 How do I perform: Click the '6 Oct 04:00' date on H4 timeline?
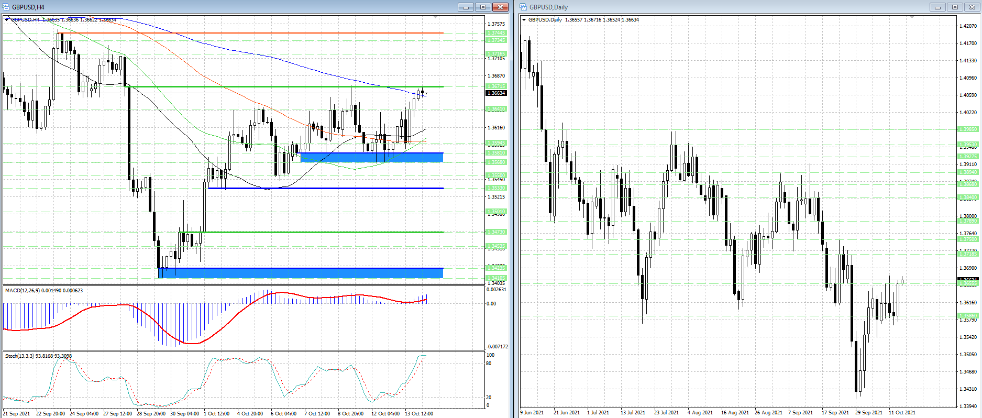pos(283,413)
